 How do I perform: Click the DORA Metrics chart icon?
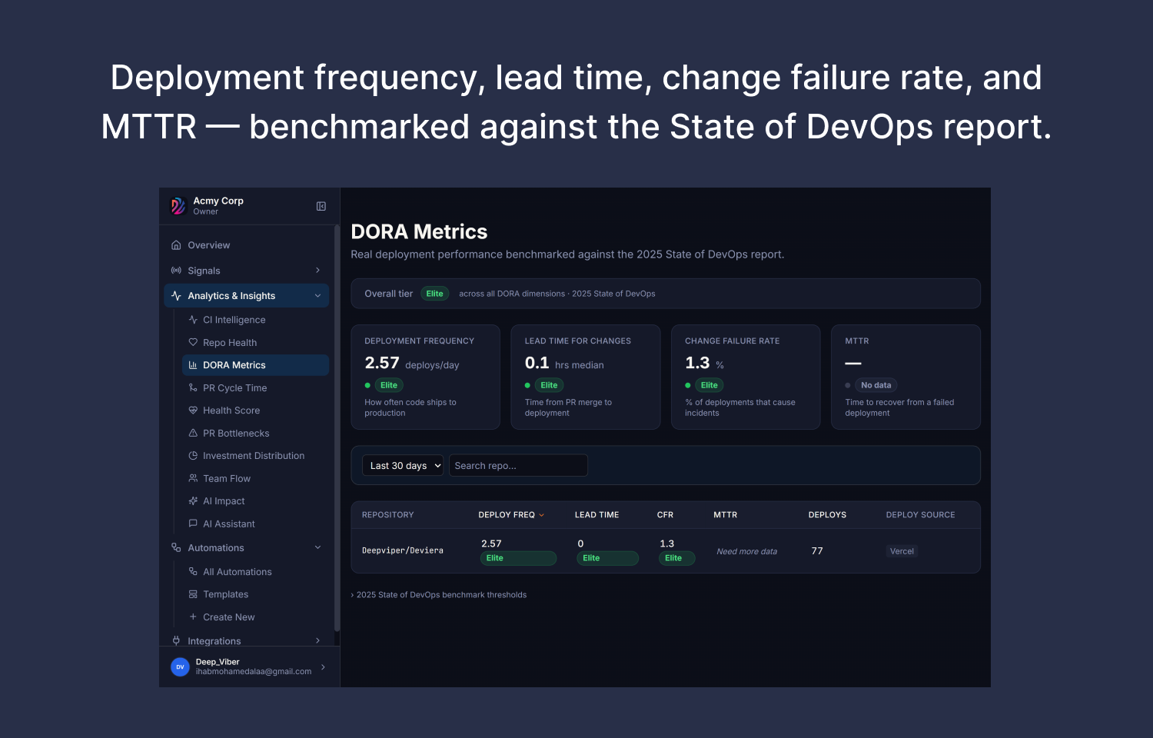point(193,365)
